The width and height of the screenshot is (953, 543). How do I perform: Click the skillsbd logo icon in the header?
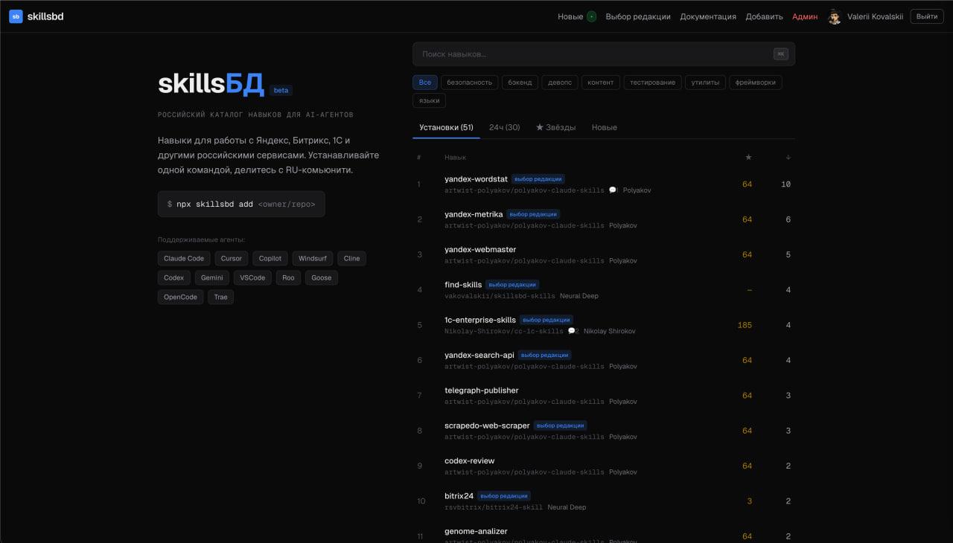point(16,16)
